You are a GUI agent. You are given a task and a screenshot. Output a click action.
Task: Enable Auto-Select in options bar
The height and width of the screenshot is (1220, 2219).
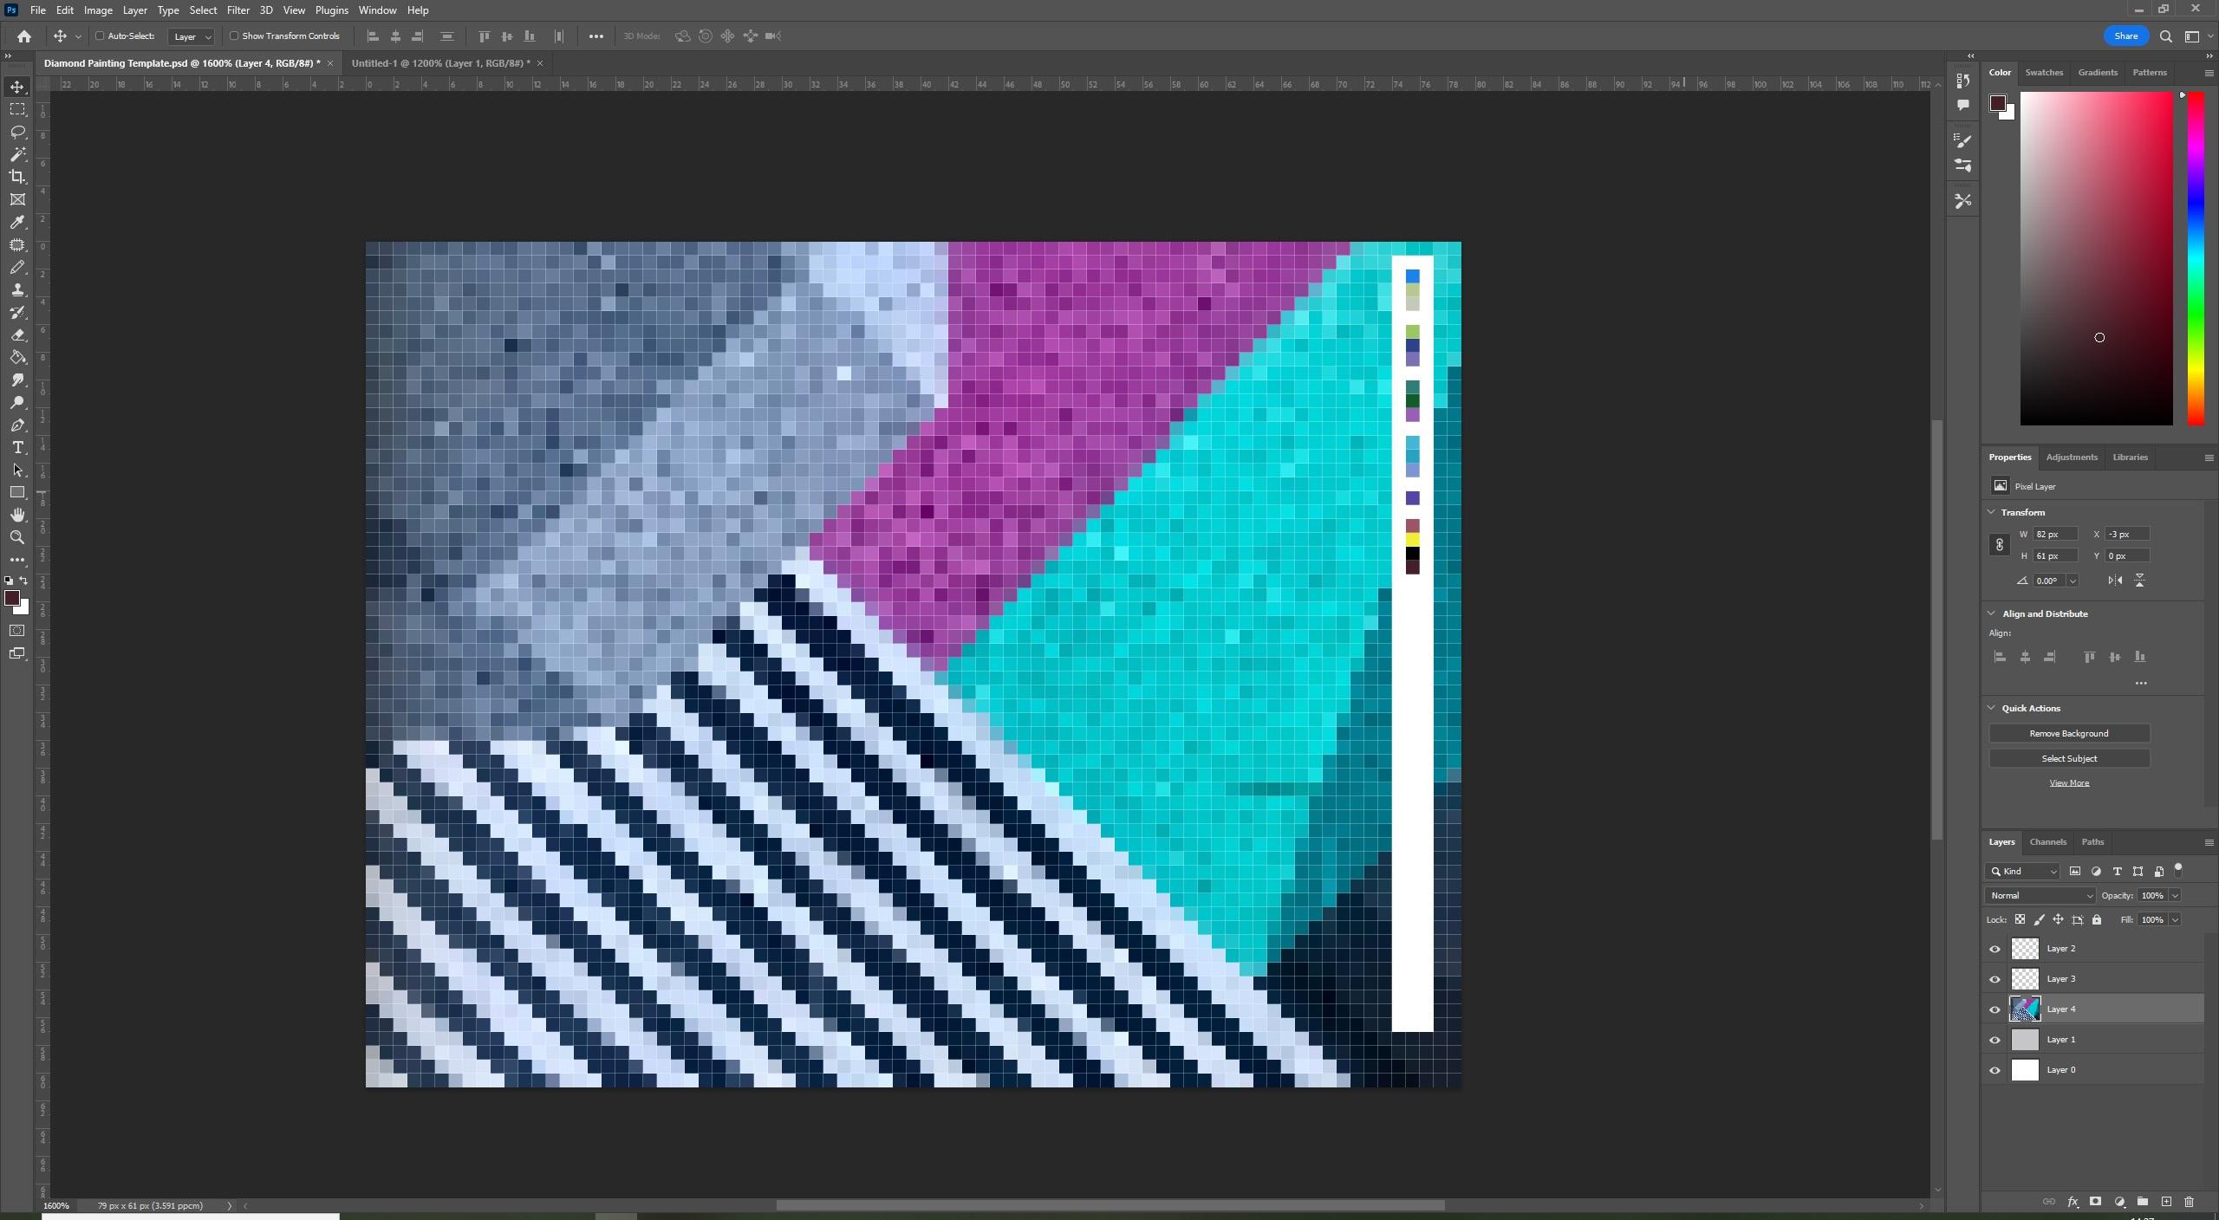coord(101,36)
